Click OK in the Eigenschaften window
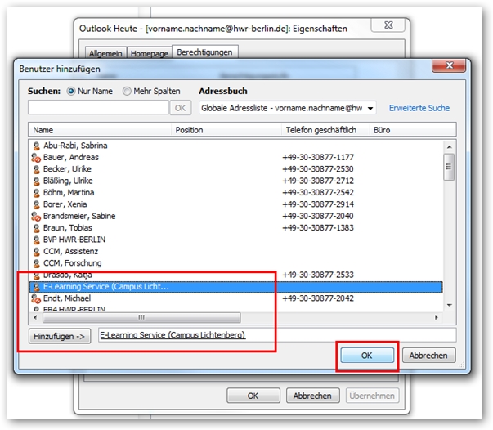This screenshot has width=493, height=430. [x=253, y=396]
